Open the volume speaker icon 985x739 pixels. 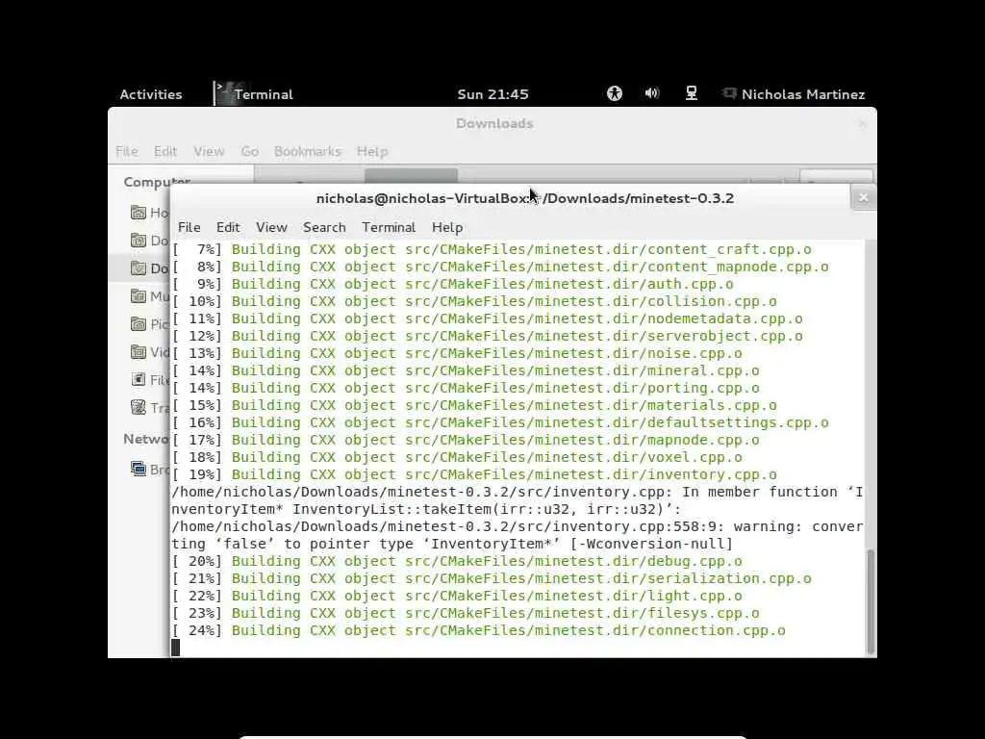(652, 93)
